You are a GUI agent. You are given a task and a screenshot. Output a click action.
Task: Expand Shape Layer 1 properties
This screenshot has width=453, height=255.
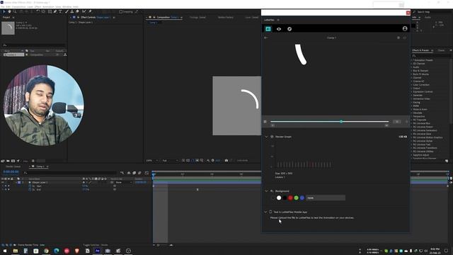click(16, 183)
